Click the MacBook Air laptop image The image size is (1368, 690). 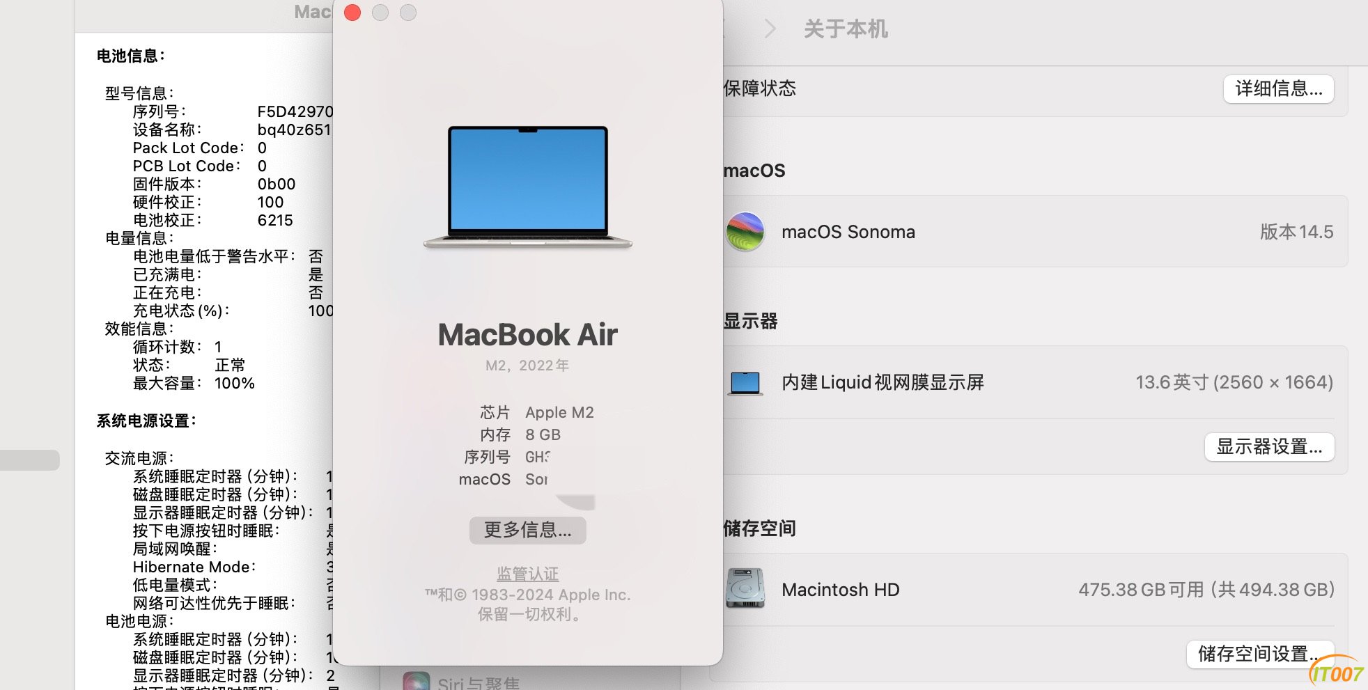528,187
